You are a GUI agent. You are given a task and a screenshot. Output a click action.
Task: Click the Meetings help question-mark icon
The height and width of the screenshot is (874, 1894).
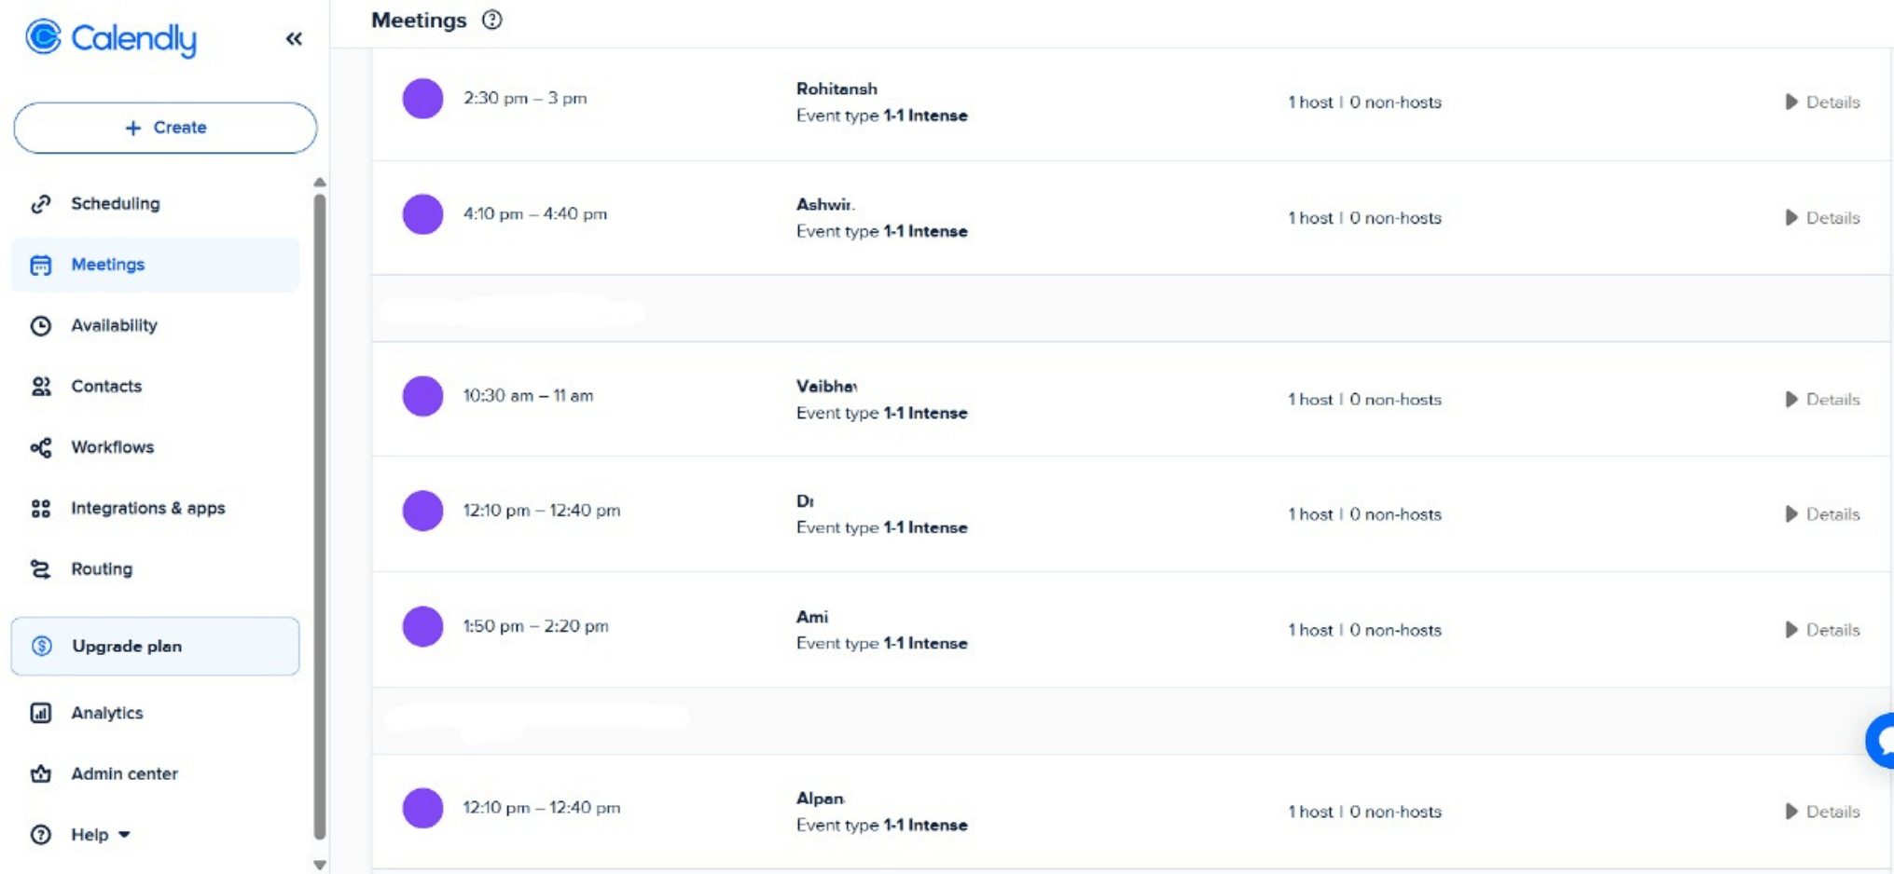click(x=492, y=20)
